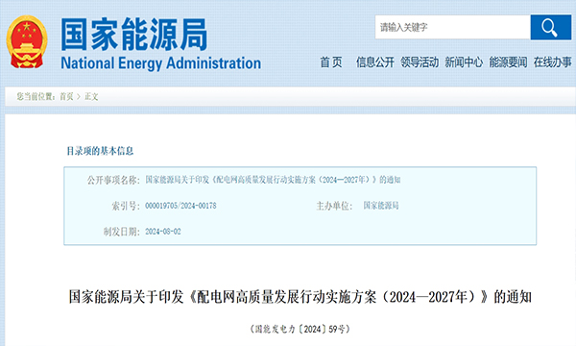Click the blue magnifier search button
Image resolution: width=576 pixels, height=346 pixels.
pyautogui.click(x=551, y=27)
